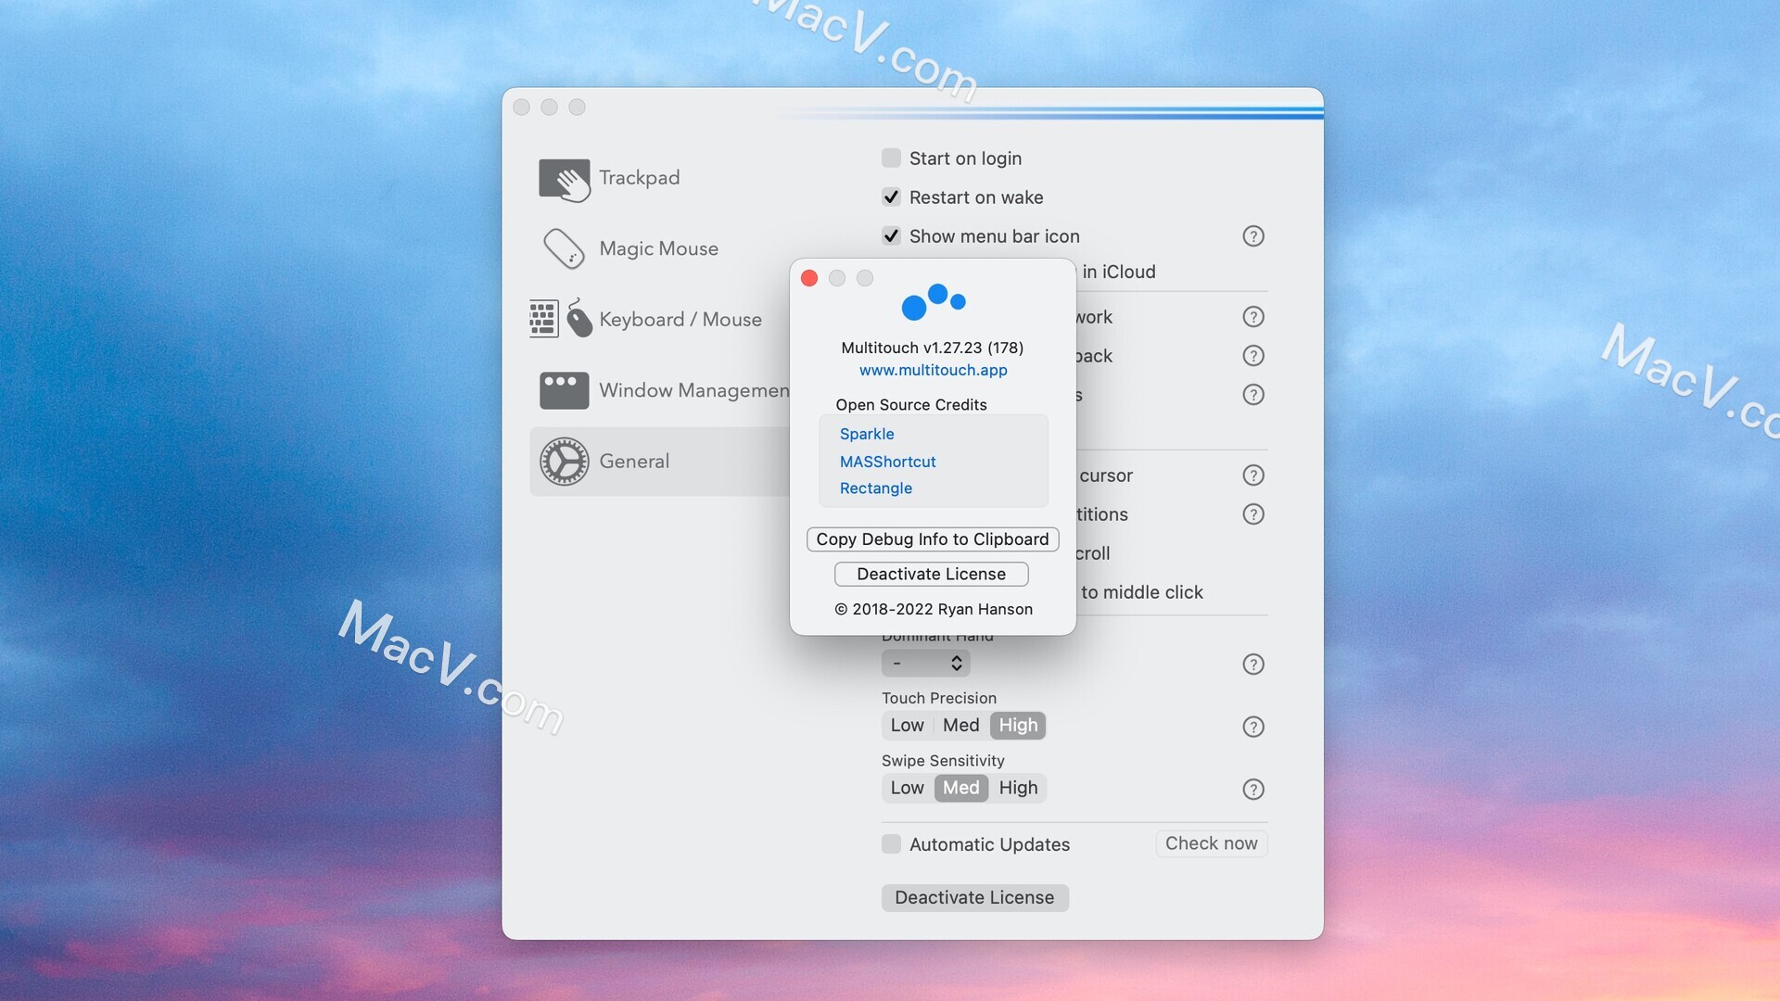Select High Touch Precision setting
The image size is (1780, 1001).
pos(1018,725)
